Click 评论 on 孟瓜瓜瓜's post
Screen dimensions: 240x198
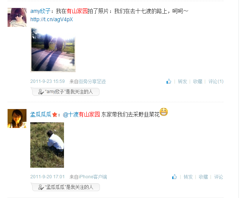pyautogui.click(x=218, y=177)
